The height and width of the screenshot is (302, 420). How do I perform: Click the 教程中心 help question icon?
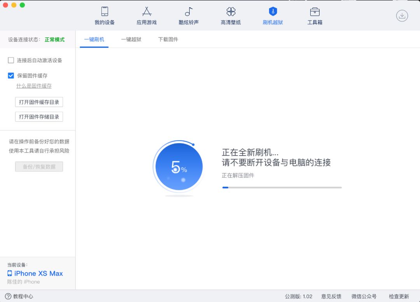coord(8,296)
